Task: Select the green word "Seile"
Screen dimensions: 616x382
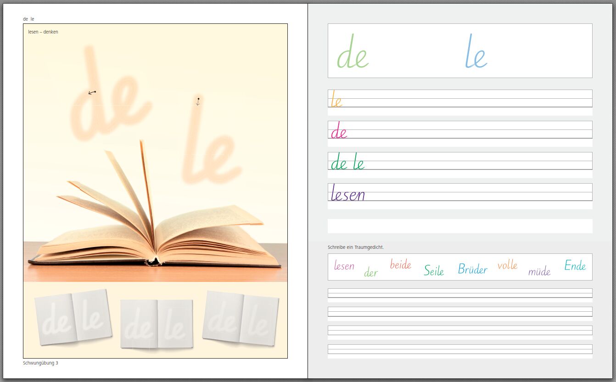Action: coord(434,270)
